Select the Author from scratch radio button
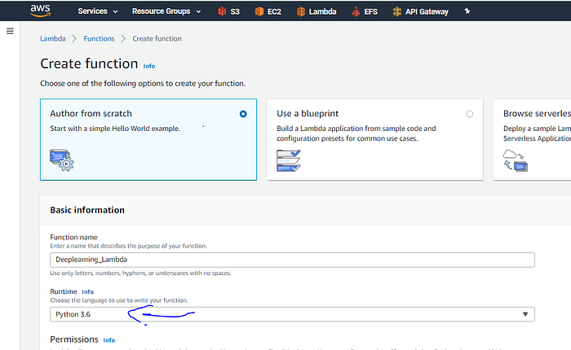 (243, 114)
